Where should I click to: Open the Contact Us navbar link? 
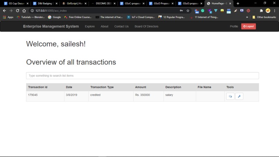121,26
